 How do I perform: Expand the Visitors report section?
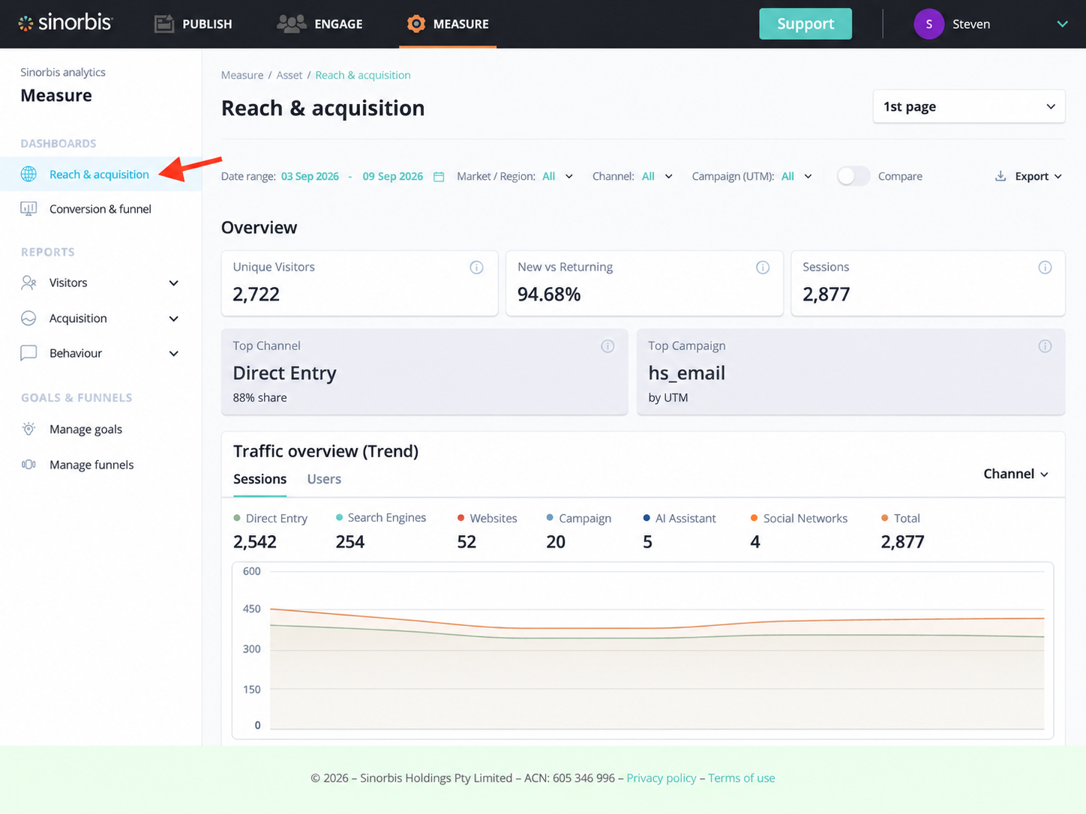174,283
